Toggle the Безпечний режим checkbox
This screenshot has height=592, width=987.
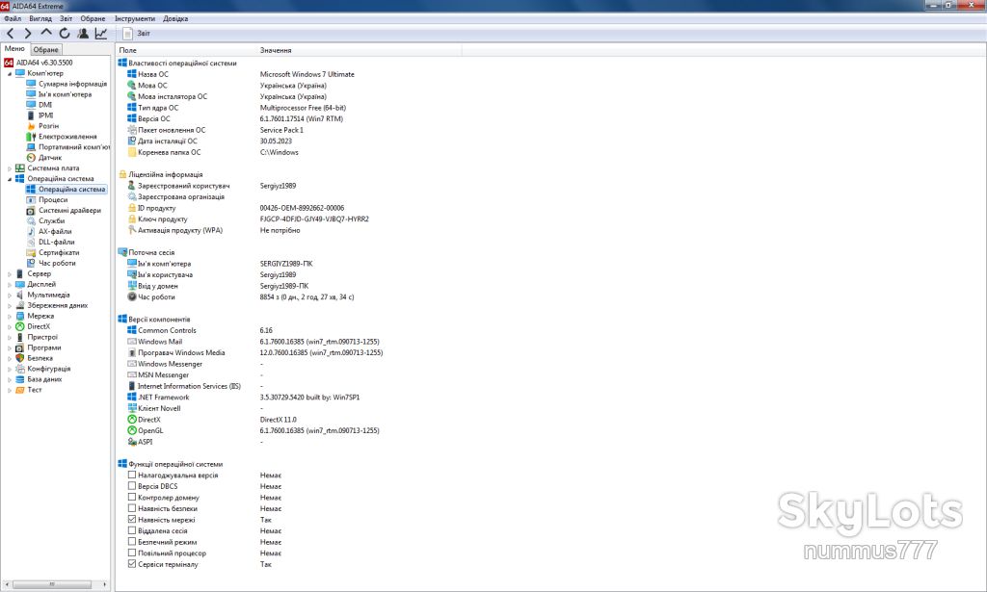click(x=131, y=542)
